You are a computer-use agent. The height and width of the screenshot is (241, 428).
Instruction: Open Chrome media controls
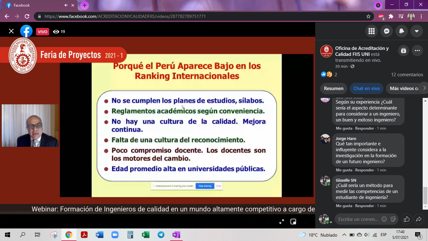point(401,16)
